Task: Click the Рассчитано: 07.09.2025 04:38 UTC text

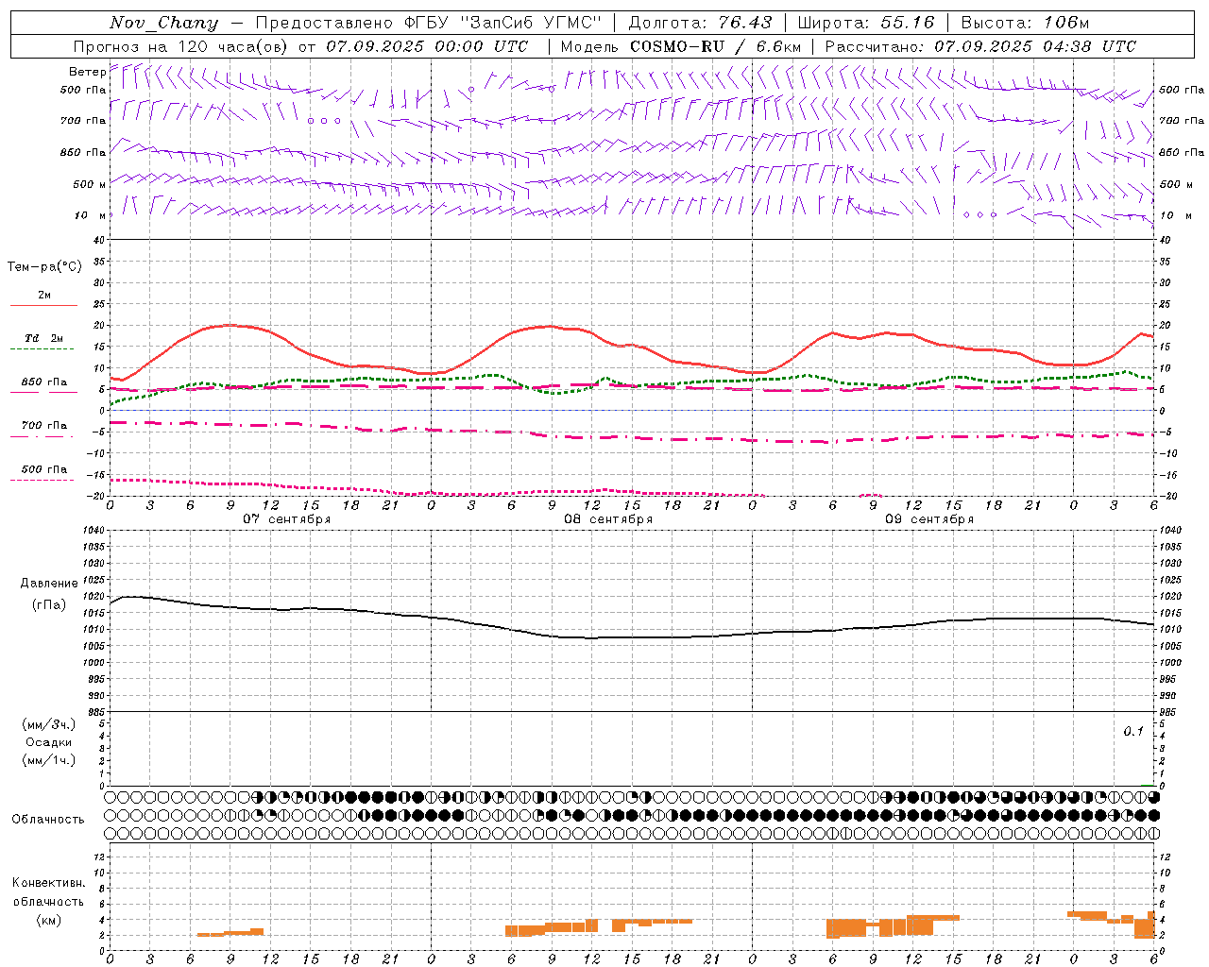Action: pos(980,46)
